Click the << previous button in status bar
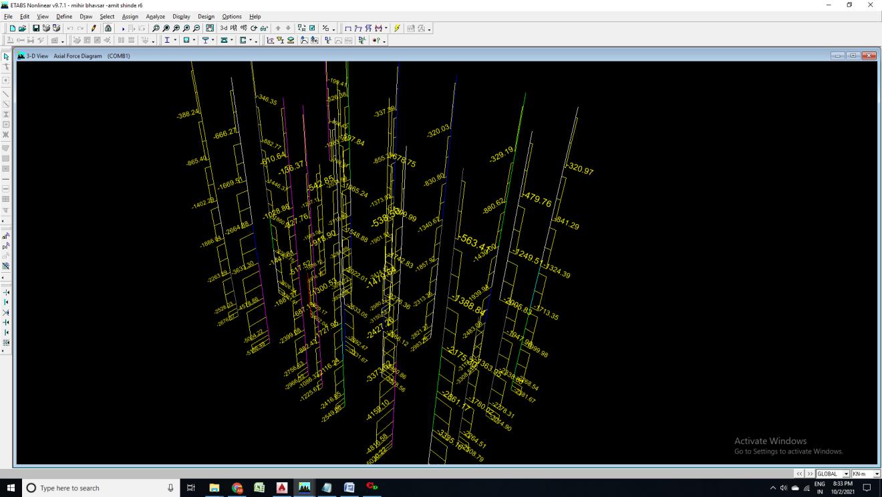This screenshot has width=882, height=497. [x=799, y=474]
